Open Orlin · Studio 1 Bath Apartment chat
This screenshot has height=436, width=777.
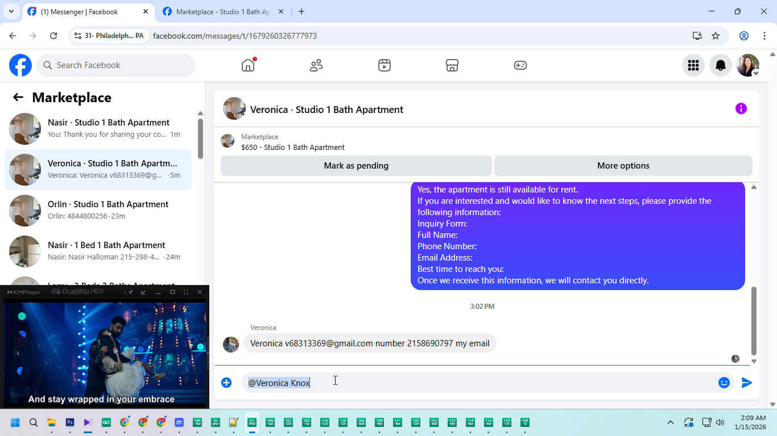(x=98, y=210)
